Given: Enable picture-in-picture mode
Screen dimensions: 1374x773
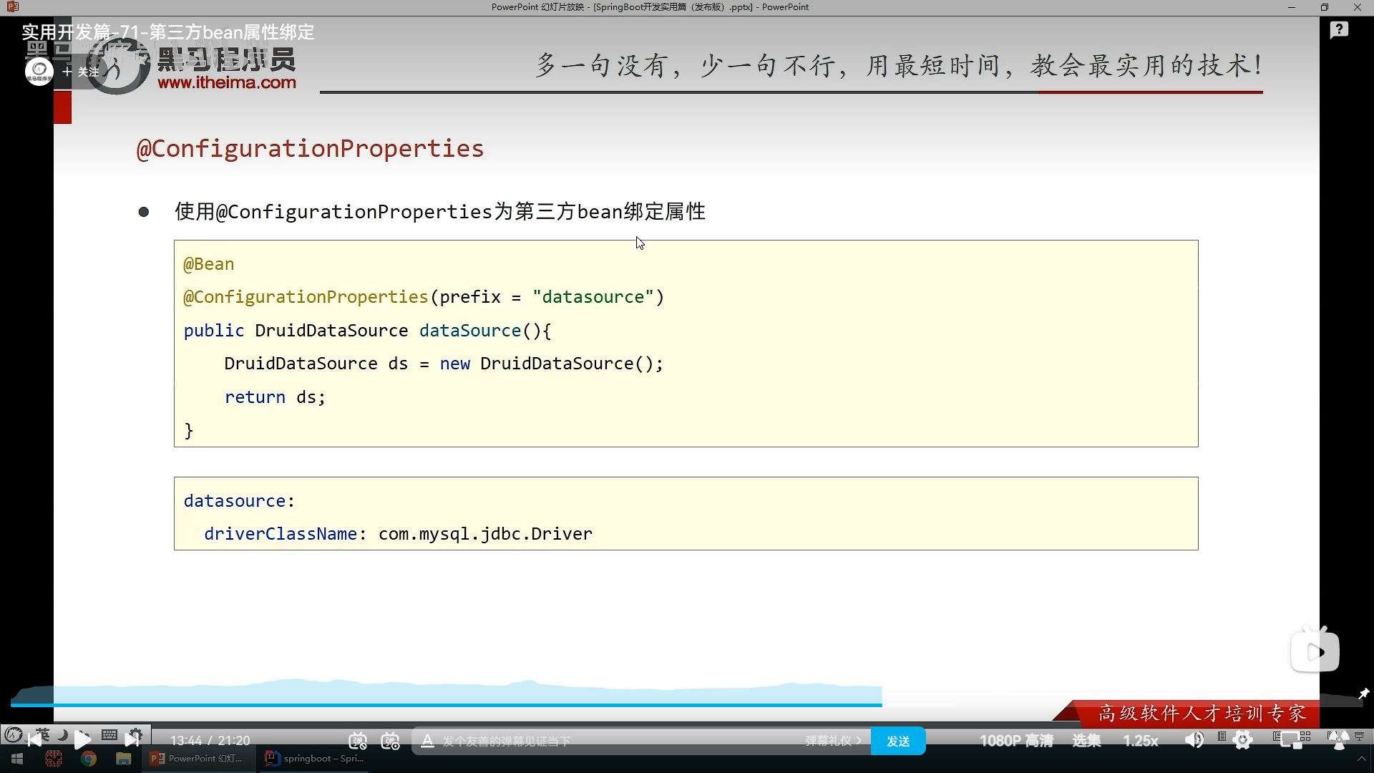Looking at the screenshot, I should tap(1292, 741).
